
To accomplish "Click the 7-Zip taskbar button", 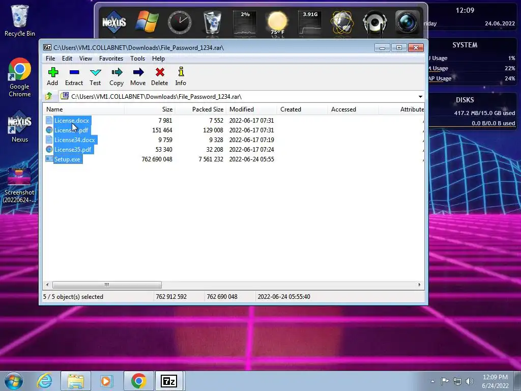I will [168, 381].
